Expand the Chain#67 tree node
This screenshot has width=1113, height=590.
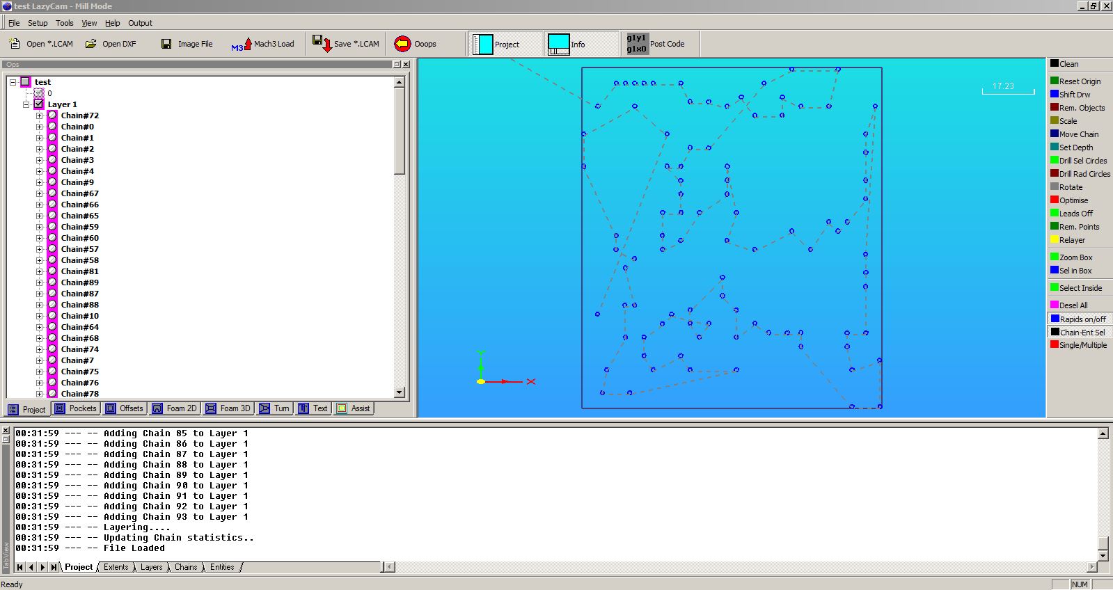point(39,193)
